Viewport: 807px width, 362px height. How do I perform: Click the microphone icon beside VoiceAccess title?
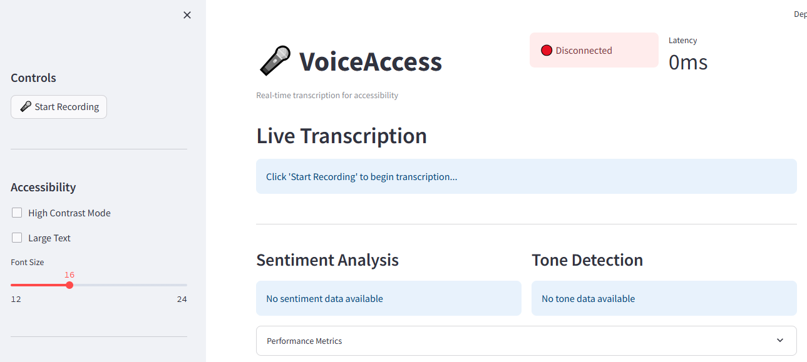[x=274, y=61]
